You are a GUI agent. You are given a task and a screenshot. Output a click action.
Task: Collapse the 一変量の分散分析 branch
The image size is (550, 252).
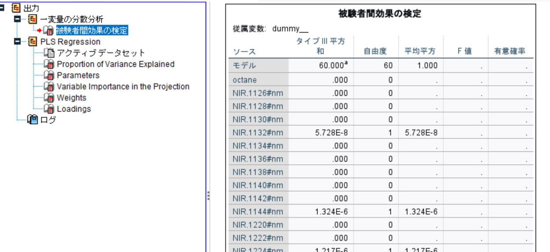(x=17, y=19)
